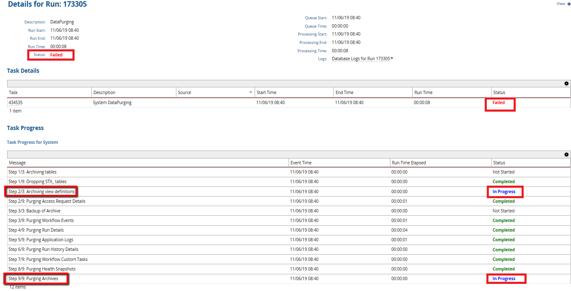
Task: Click the Message column header
Action: pyautogui.click(x=18, y=163)
